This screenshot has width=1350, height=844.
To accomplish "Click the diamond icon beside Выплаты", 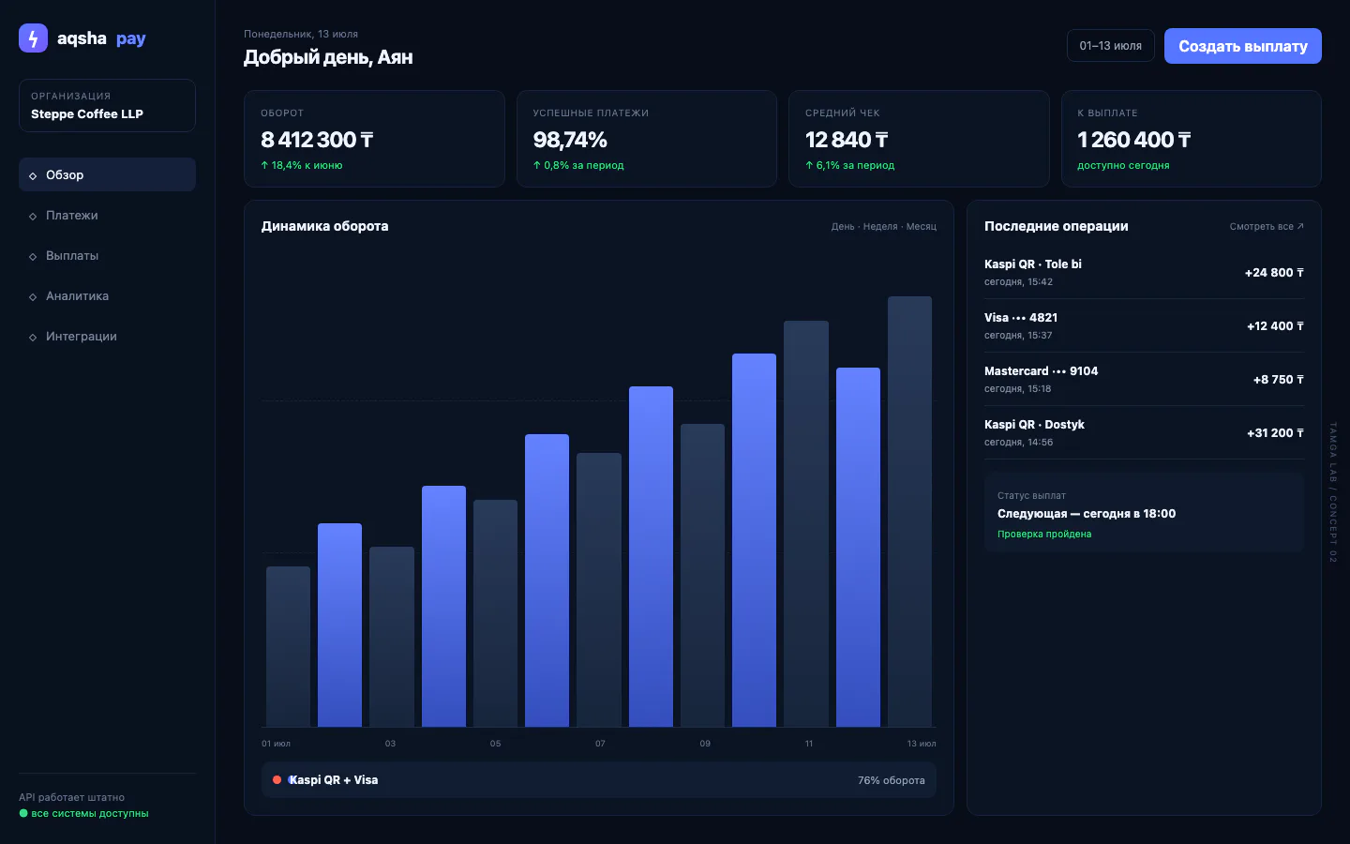I will [x=33, y=257].
